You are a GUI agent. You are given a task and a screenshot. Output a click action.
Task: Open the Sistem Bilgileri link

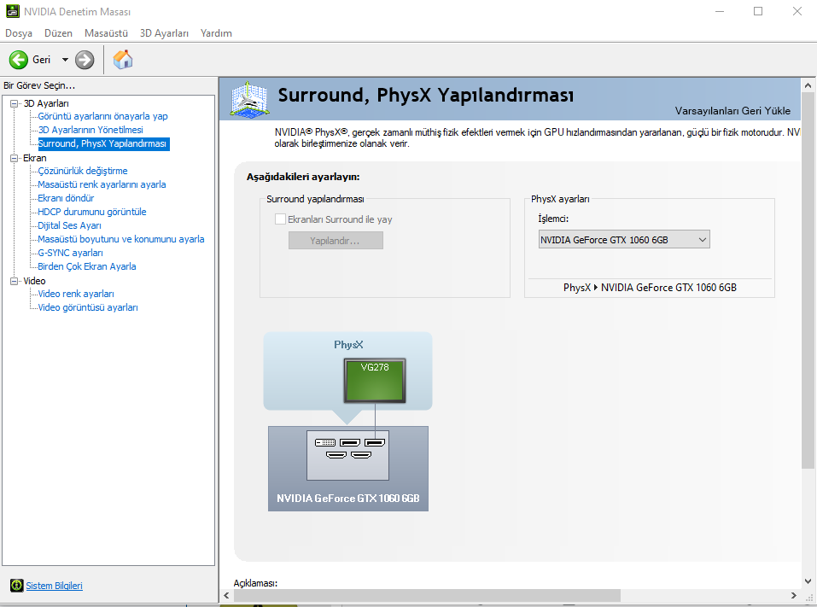54,586
